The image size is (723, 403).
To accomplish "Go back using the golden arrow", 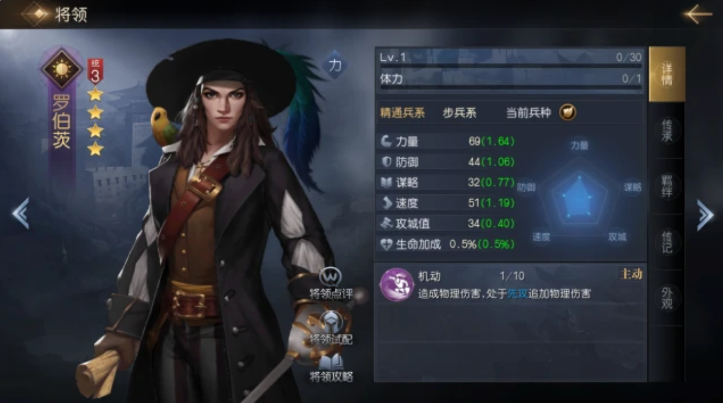I will [698, 14].
